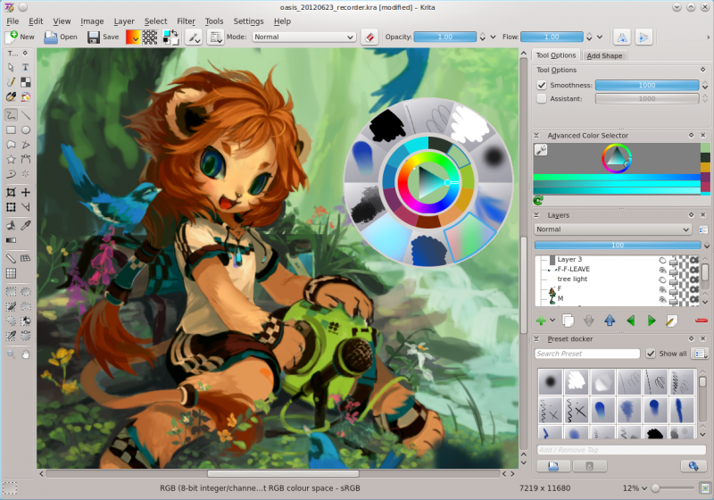Select the Calligraphy pen tool

point(11,97)
